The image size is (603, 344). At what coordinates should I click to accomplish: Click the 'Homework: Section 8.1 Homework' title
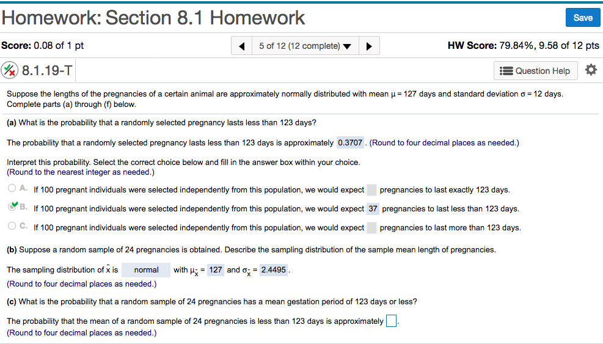[x=153, y=18]
